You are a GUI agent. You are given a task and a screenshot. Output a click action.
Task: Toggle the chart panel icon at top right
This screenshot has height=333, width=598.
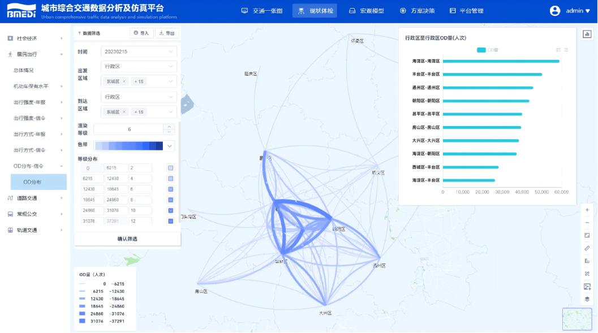tap(587, 34)
